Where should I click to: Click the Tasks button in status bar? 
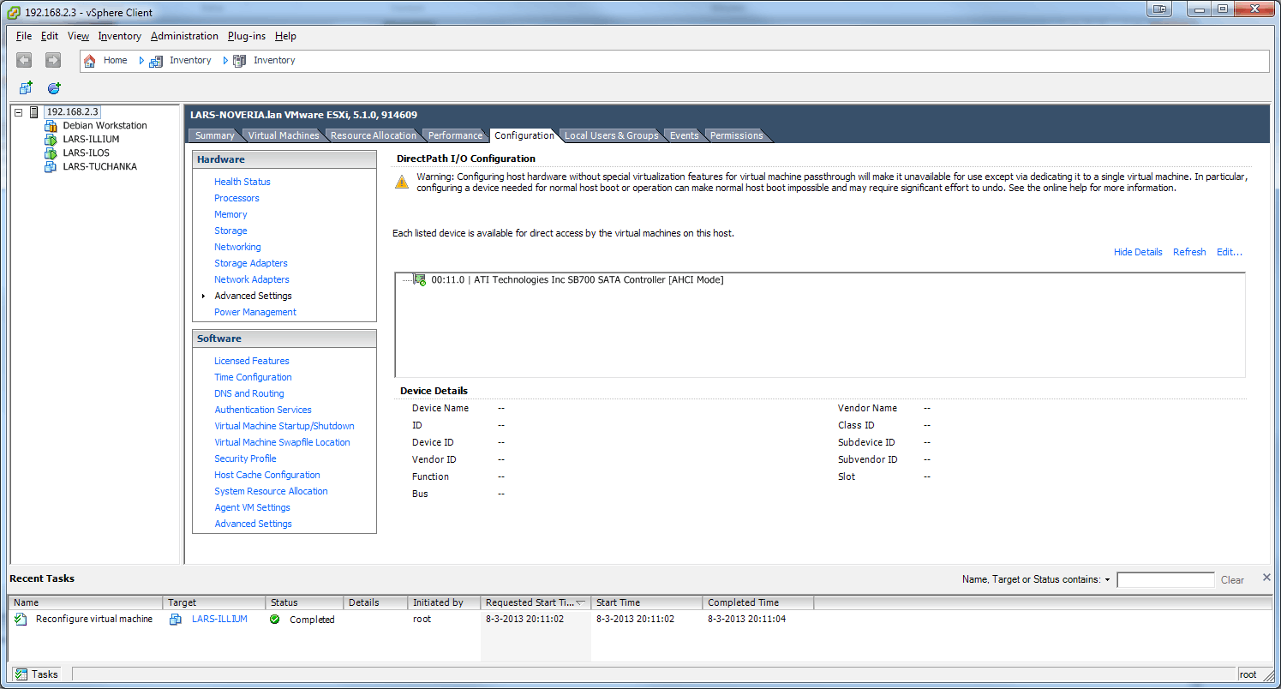(37, 674)
